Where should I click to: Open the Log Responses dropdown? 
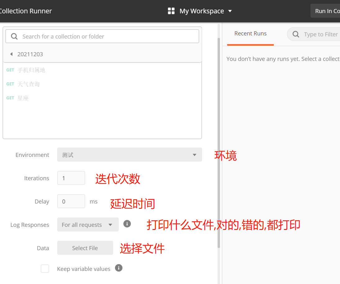[x=88, y=225]
